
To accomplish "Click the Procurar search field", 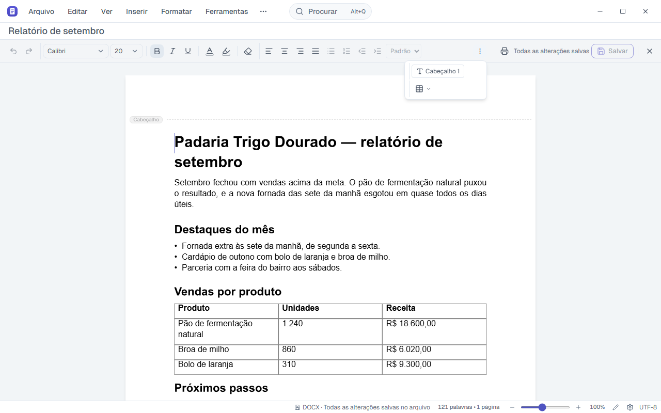I will tap(330, 11).
